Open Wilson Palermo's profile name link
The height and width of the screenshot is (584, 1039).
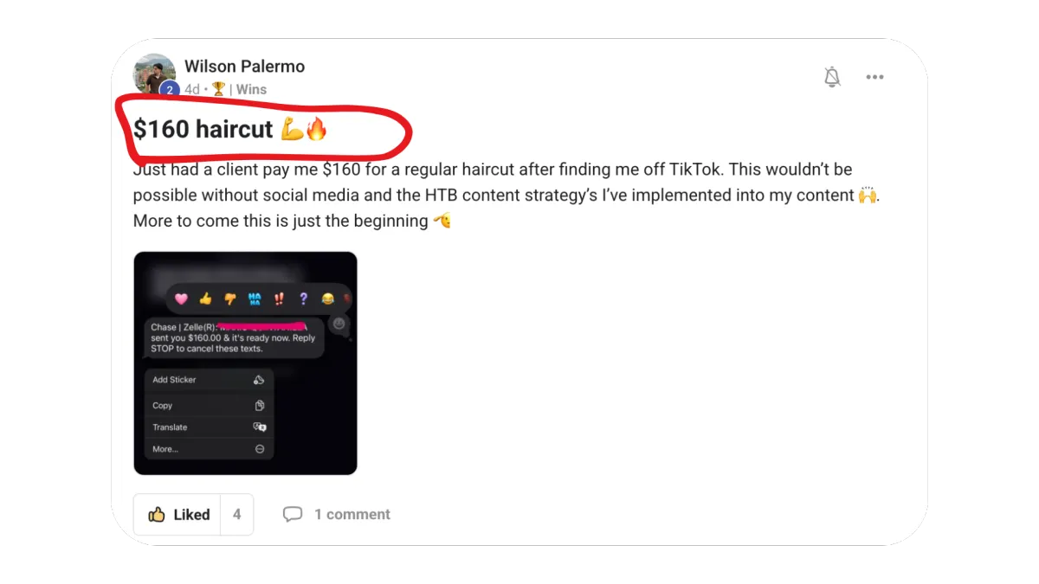pyautogui.click(x=244, y=67)
